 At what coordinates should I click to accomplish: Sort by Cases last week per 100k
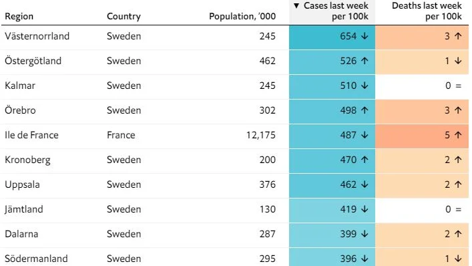point(332,12)
